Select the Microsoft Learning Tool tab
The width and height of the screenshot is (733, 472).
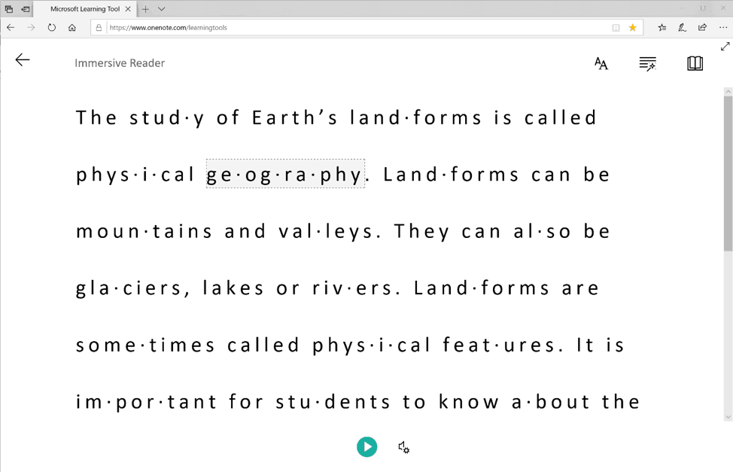[x=84, y=9]
